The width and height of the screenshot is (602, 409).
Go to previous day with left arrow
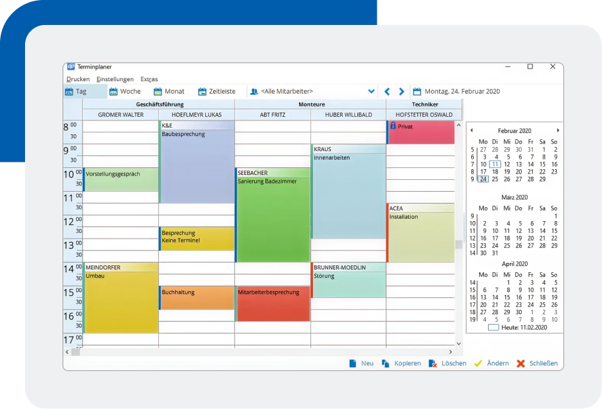tap(387, 92)
